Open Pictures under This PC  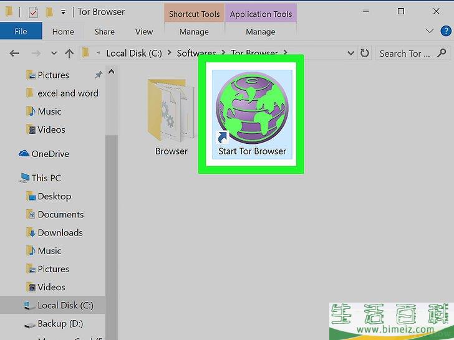[53, 269]
